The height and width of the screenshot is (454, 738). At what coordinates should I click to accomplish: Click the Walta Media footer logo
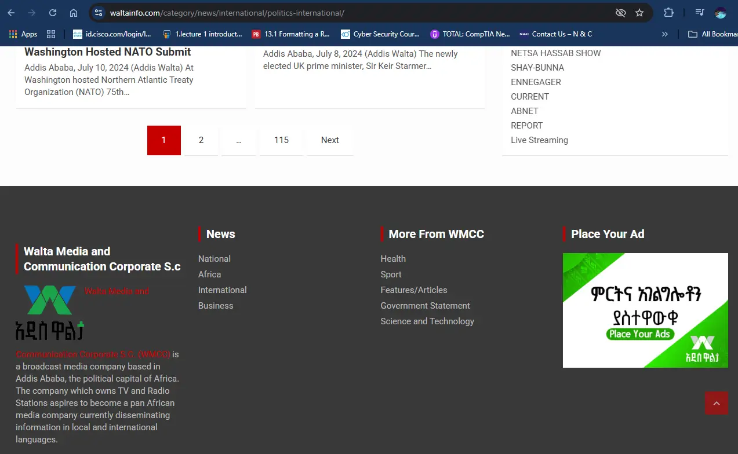click(50, 313)
